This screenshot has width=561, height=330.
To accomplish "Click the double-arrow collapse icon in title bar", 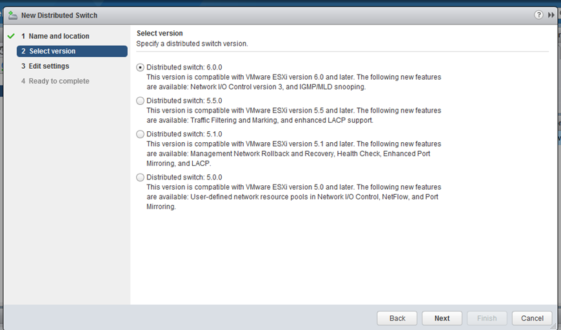I will [x=551, y=15].
